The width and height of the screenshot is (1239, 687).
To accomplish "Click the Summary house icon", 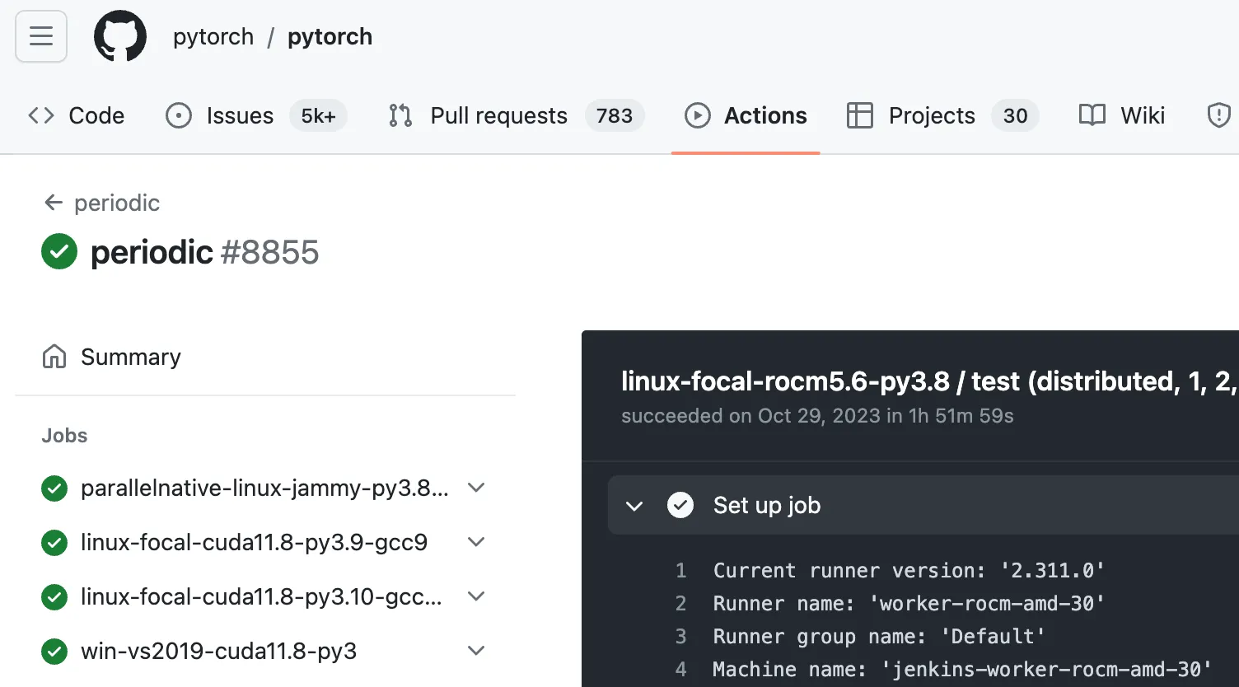I will tap(54, 357).
